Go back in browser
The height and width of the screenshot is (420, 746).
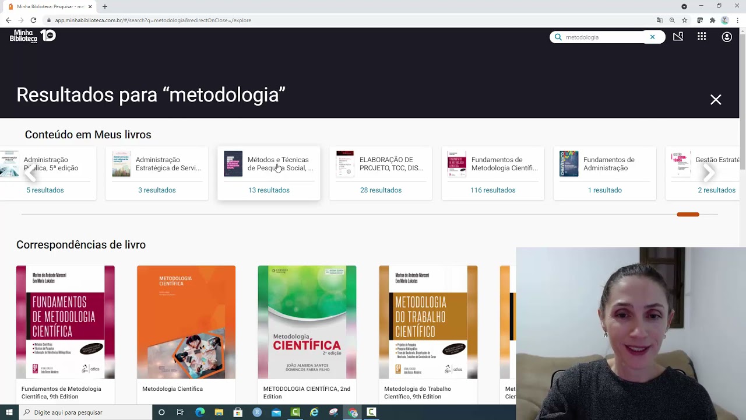pos(8,20)
